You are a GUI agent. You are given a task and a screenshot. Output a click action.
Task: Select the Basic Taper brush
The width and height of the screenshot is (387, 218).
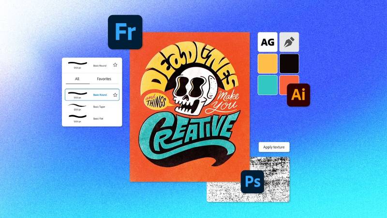[x=92, y=107]
